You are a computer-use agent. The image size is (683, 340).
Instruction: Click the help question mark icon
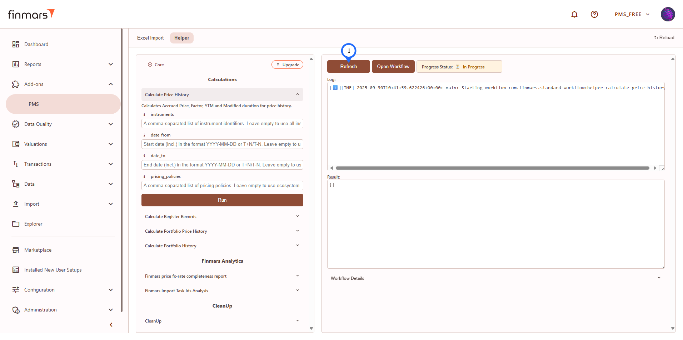click(594, 14)
